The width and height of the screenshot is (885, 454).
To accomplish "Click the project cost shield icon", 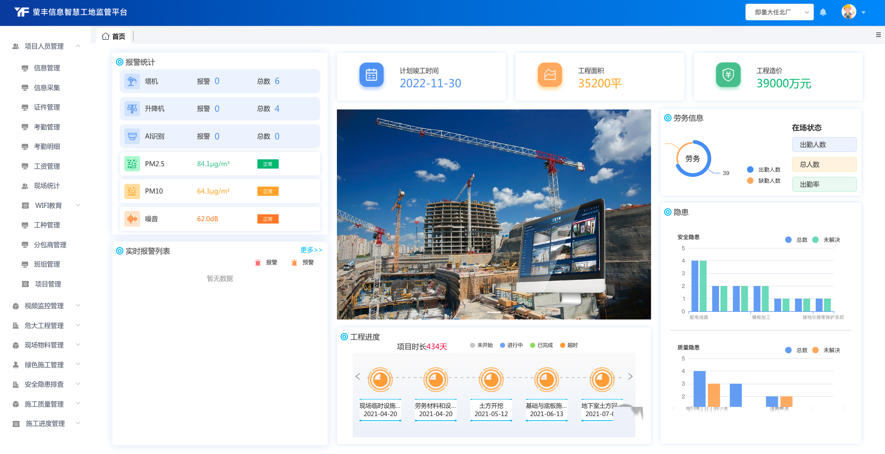I will [x=728, y=75].
